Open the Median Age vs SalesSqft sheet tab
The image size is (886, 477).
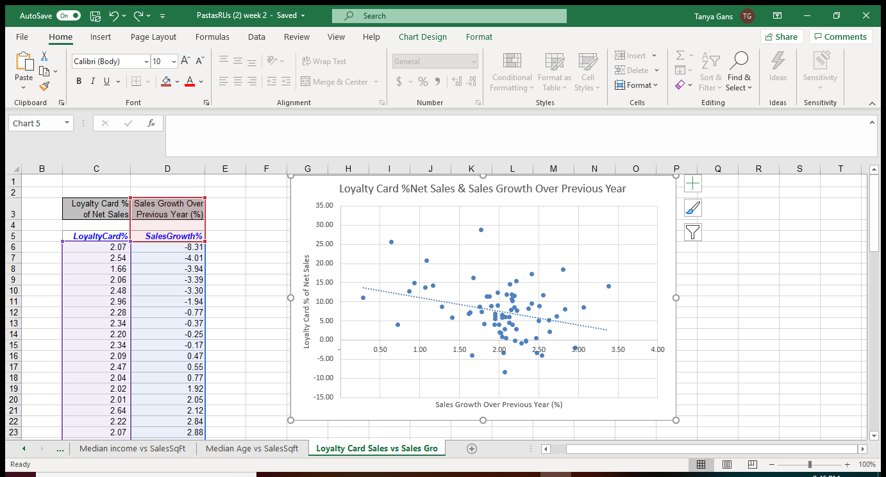pyautogui.click(x=252, y=449)
